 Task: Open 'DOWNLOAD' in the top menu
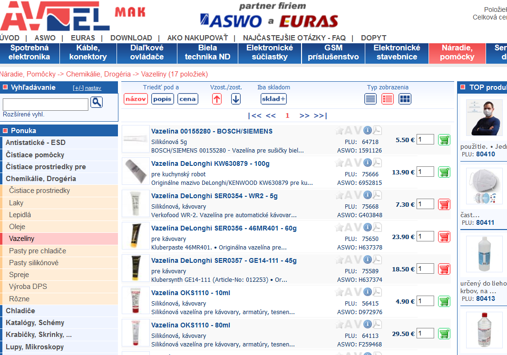131,38
